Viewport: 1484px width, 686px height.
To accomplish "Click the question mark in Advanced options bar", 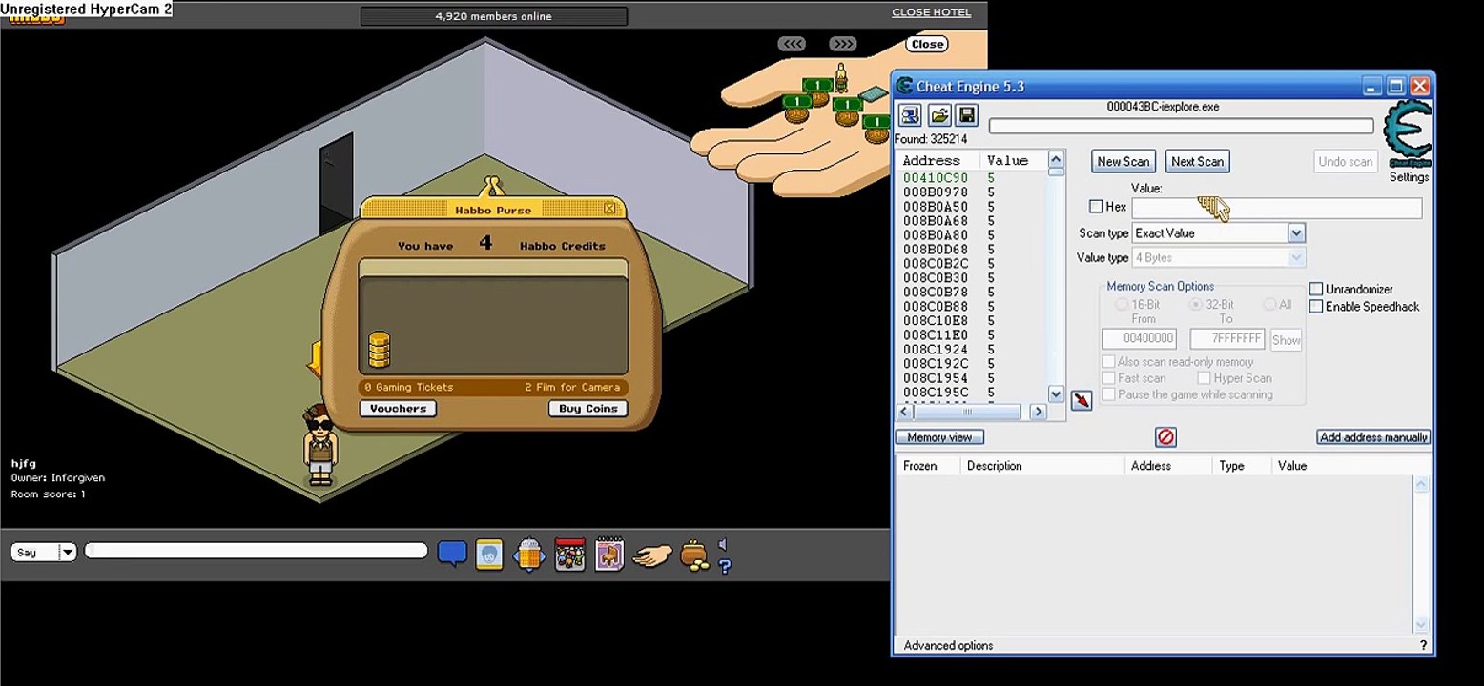I will 1423,645.
